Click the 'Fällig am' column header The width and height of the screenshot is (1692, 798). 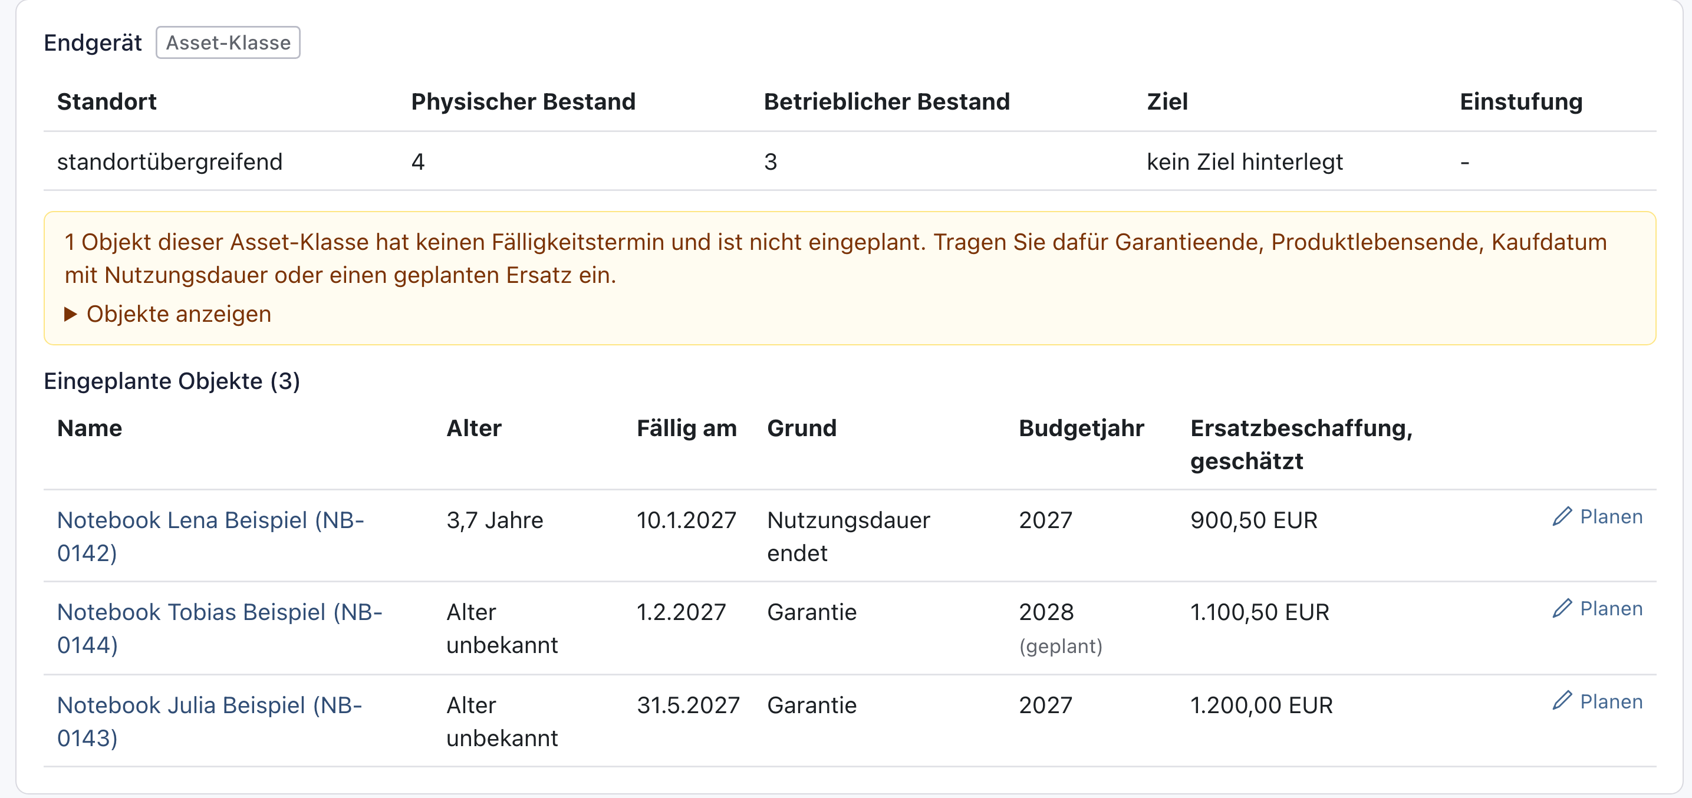pyautogui.click(x=686, y=428)
